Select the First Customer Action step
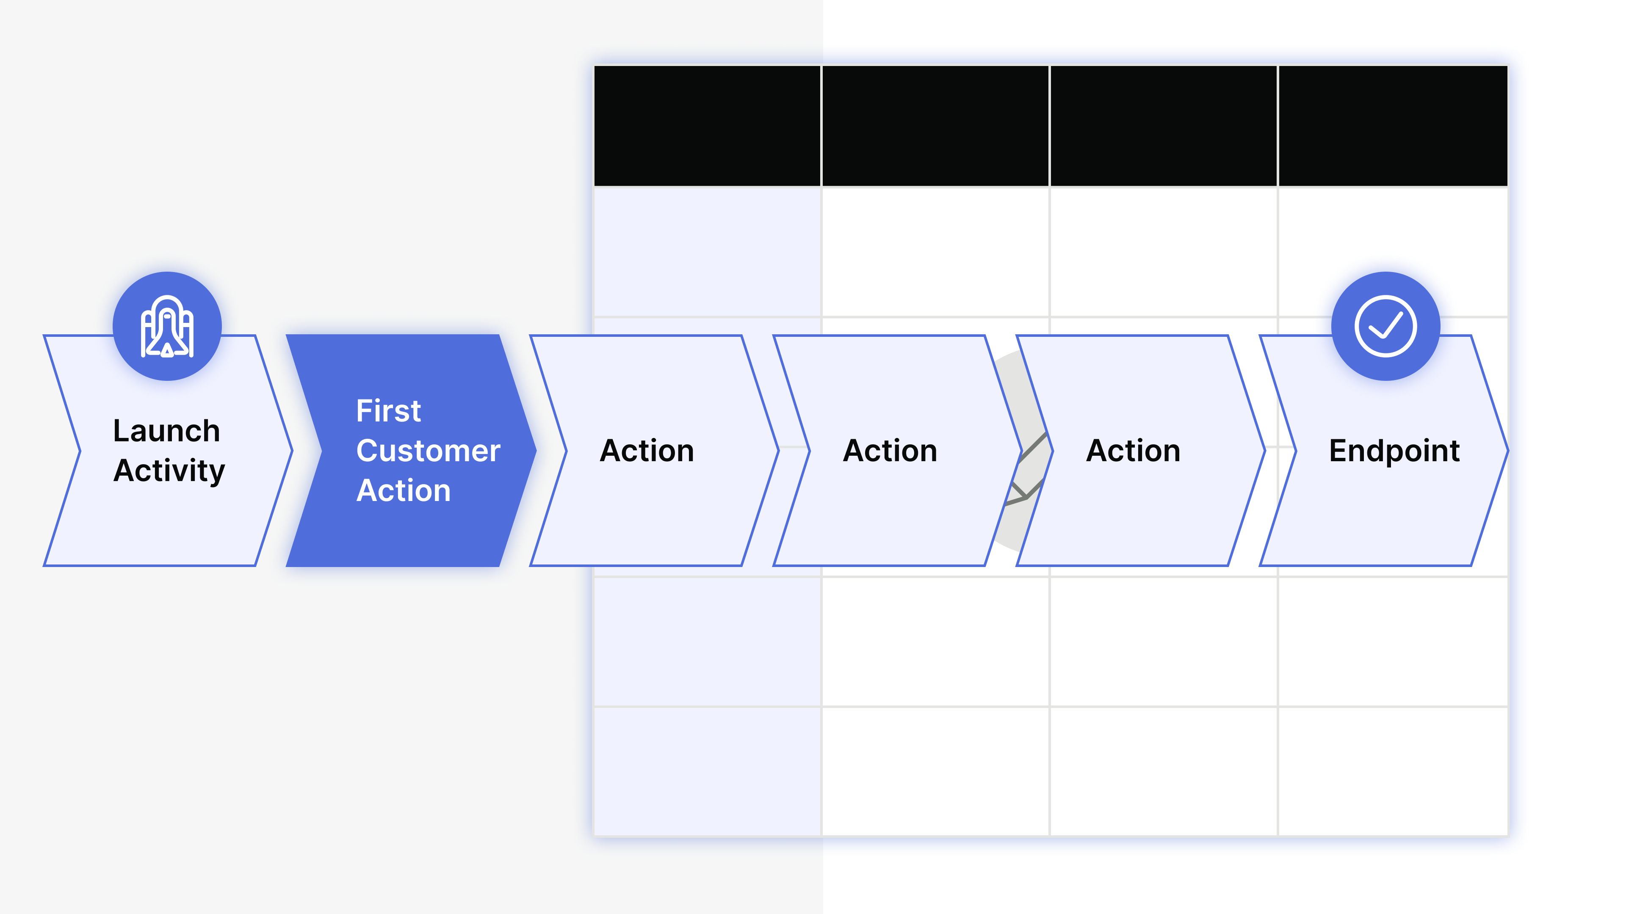Screen dimensions: 1626x914 pos(410,450)
